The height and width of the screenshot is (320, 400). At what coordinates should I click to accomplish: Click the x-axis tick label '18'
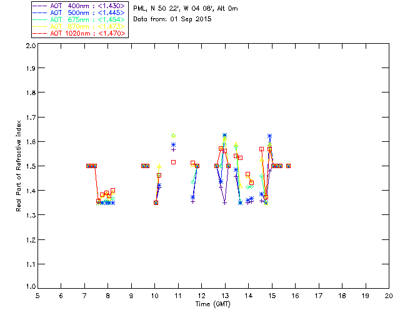point(342,296)
